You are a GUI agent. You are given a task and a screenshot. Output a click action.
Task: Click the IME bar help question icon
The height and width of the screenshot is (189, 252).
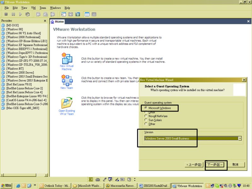click(x=129, y=179)
